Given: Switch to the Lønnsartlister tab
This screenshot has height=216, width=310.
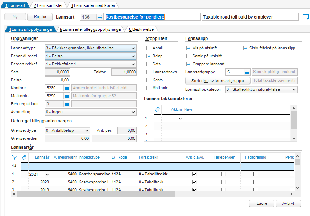Looking at the screenshot, I should click(x=48, y=6).
